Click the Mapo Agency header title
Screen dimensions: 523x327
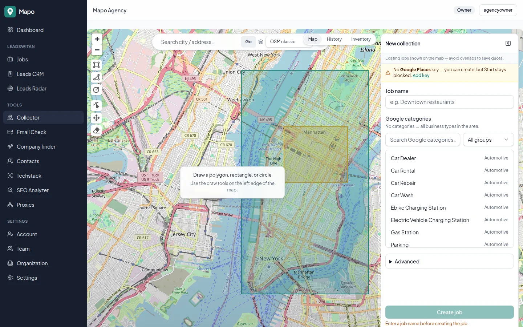[110, 10]
